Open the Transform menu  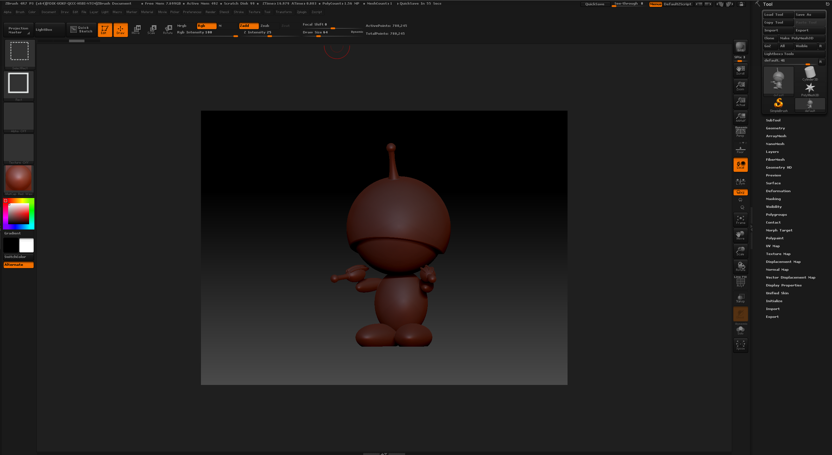point(283,12)
